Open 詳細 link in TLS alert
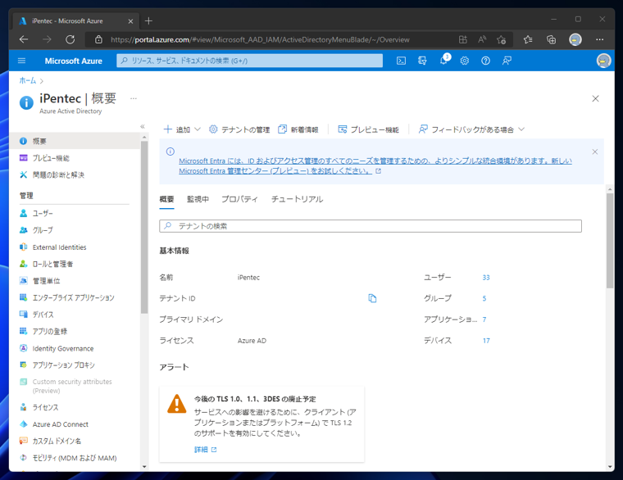Viewport: 623px width, 480px height. click(x=205, y=450)
